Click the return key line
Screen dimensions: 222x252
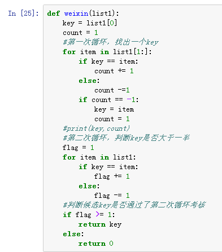[100, 224]
